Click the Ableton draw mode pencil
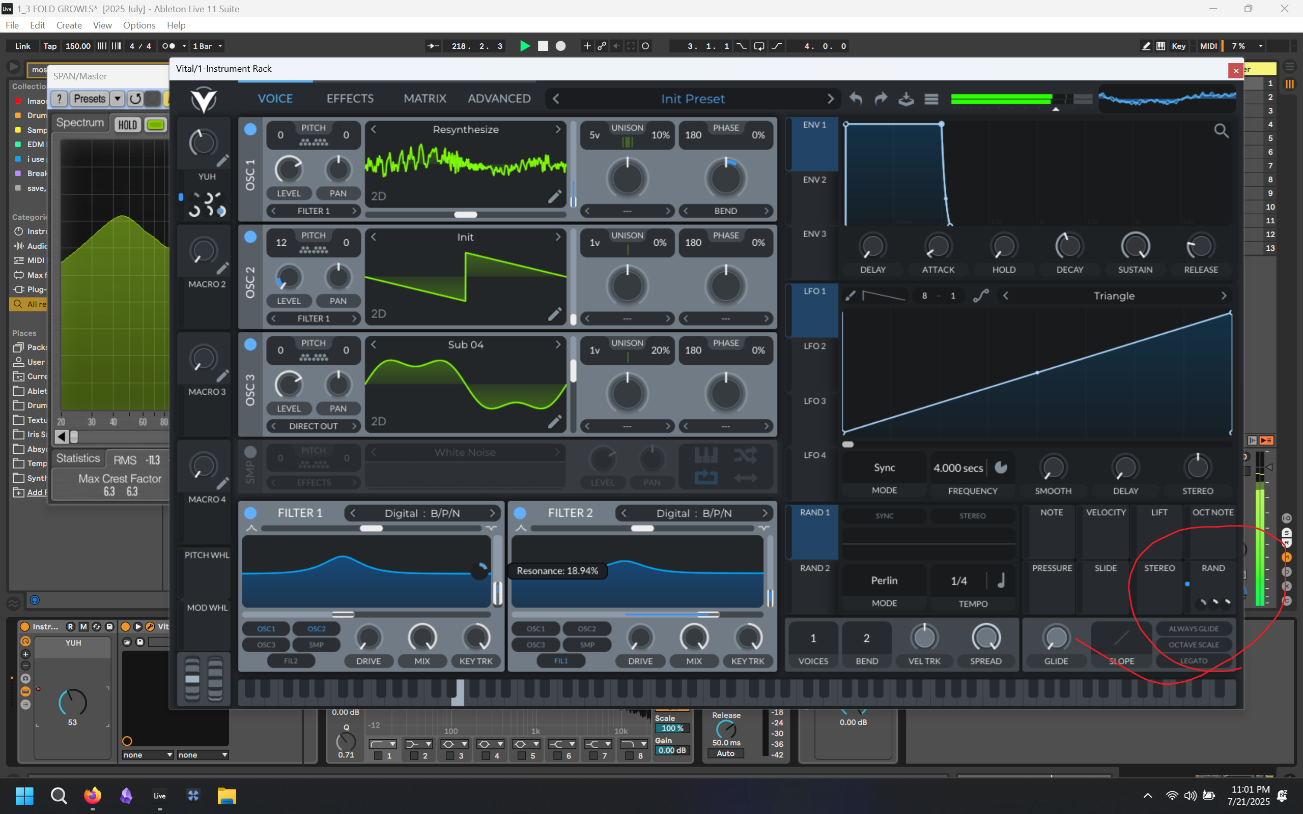 (1146, 46)
